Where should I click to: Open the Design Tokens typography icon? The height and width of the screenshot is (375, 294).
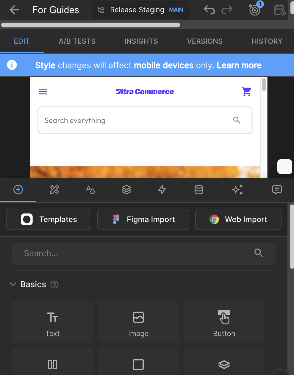coord(90,190)
